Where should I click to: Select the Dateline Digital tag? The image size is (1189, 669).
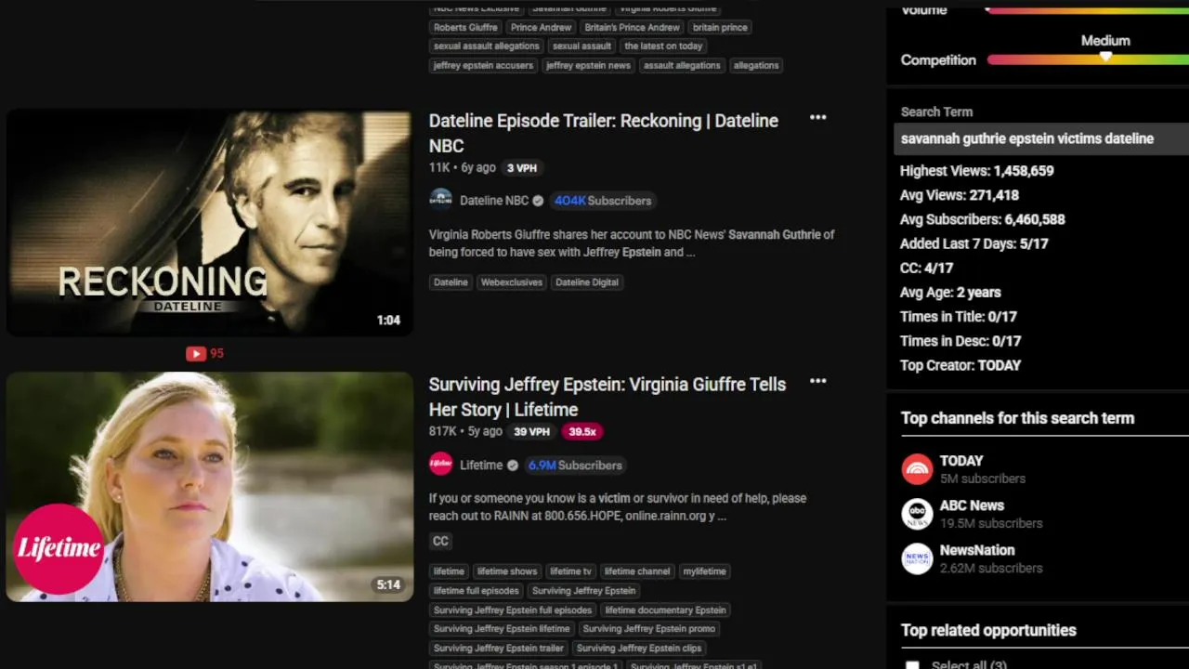coord(586,282)
